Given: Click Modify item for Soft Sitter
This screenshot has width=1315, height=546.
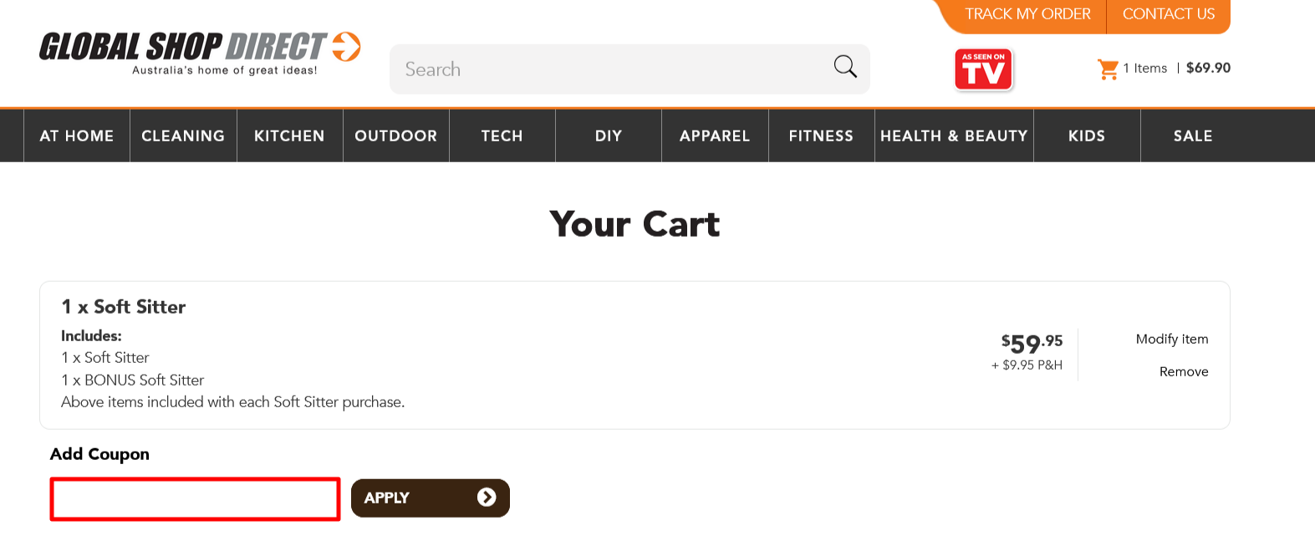Looking at the screenshot, I should 1172,339.
